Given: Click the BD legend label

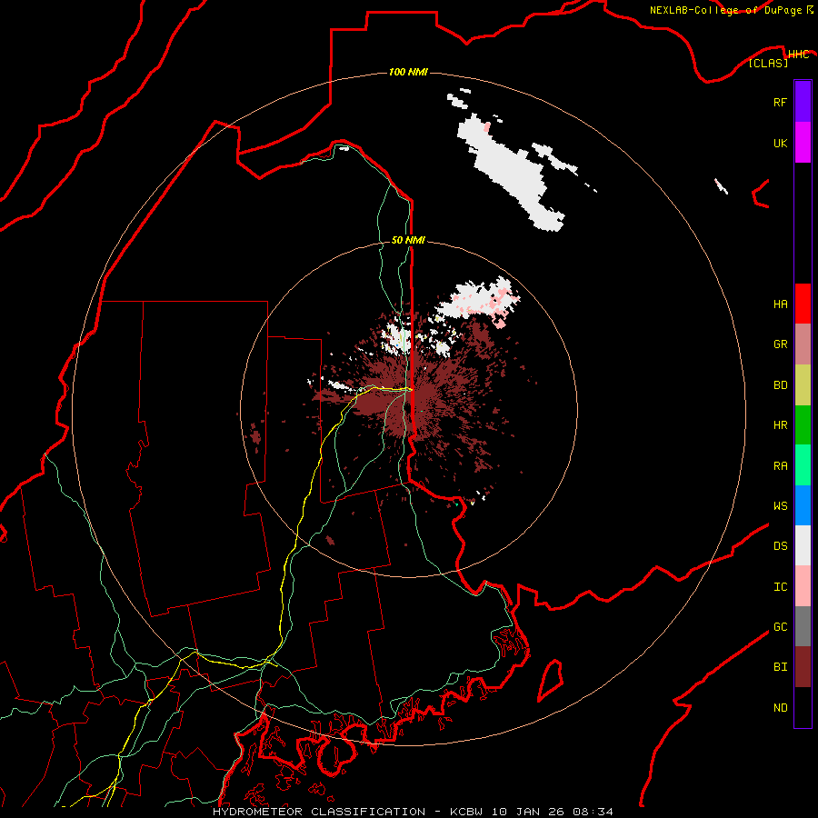Looking at the screenshot, I should pos(780,385).
